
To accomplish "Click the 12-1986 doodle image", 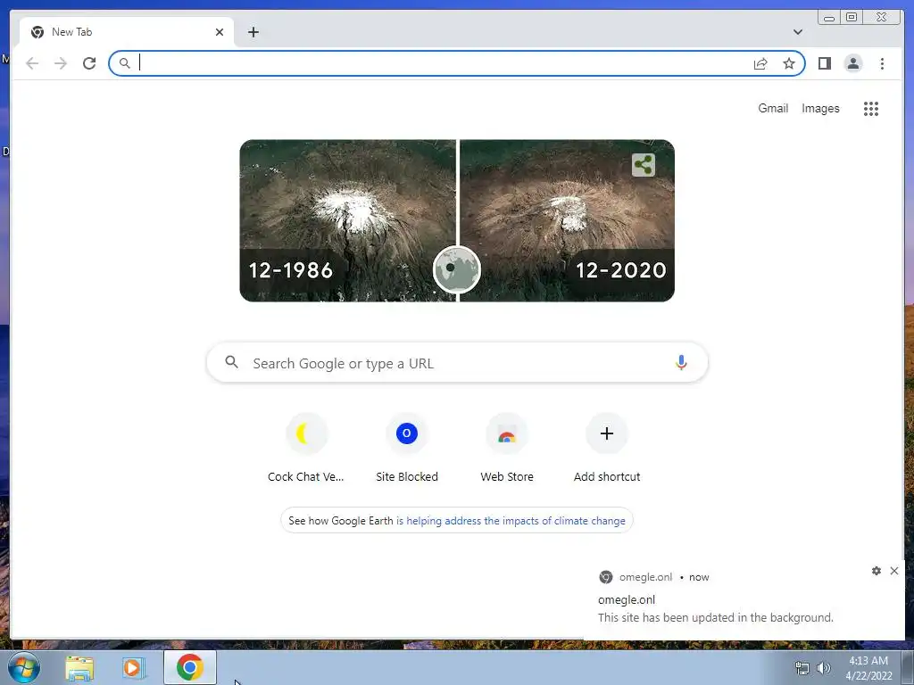I will point(347,221).
